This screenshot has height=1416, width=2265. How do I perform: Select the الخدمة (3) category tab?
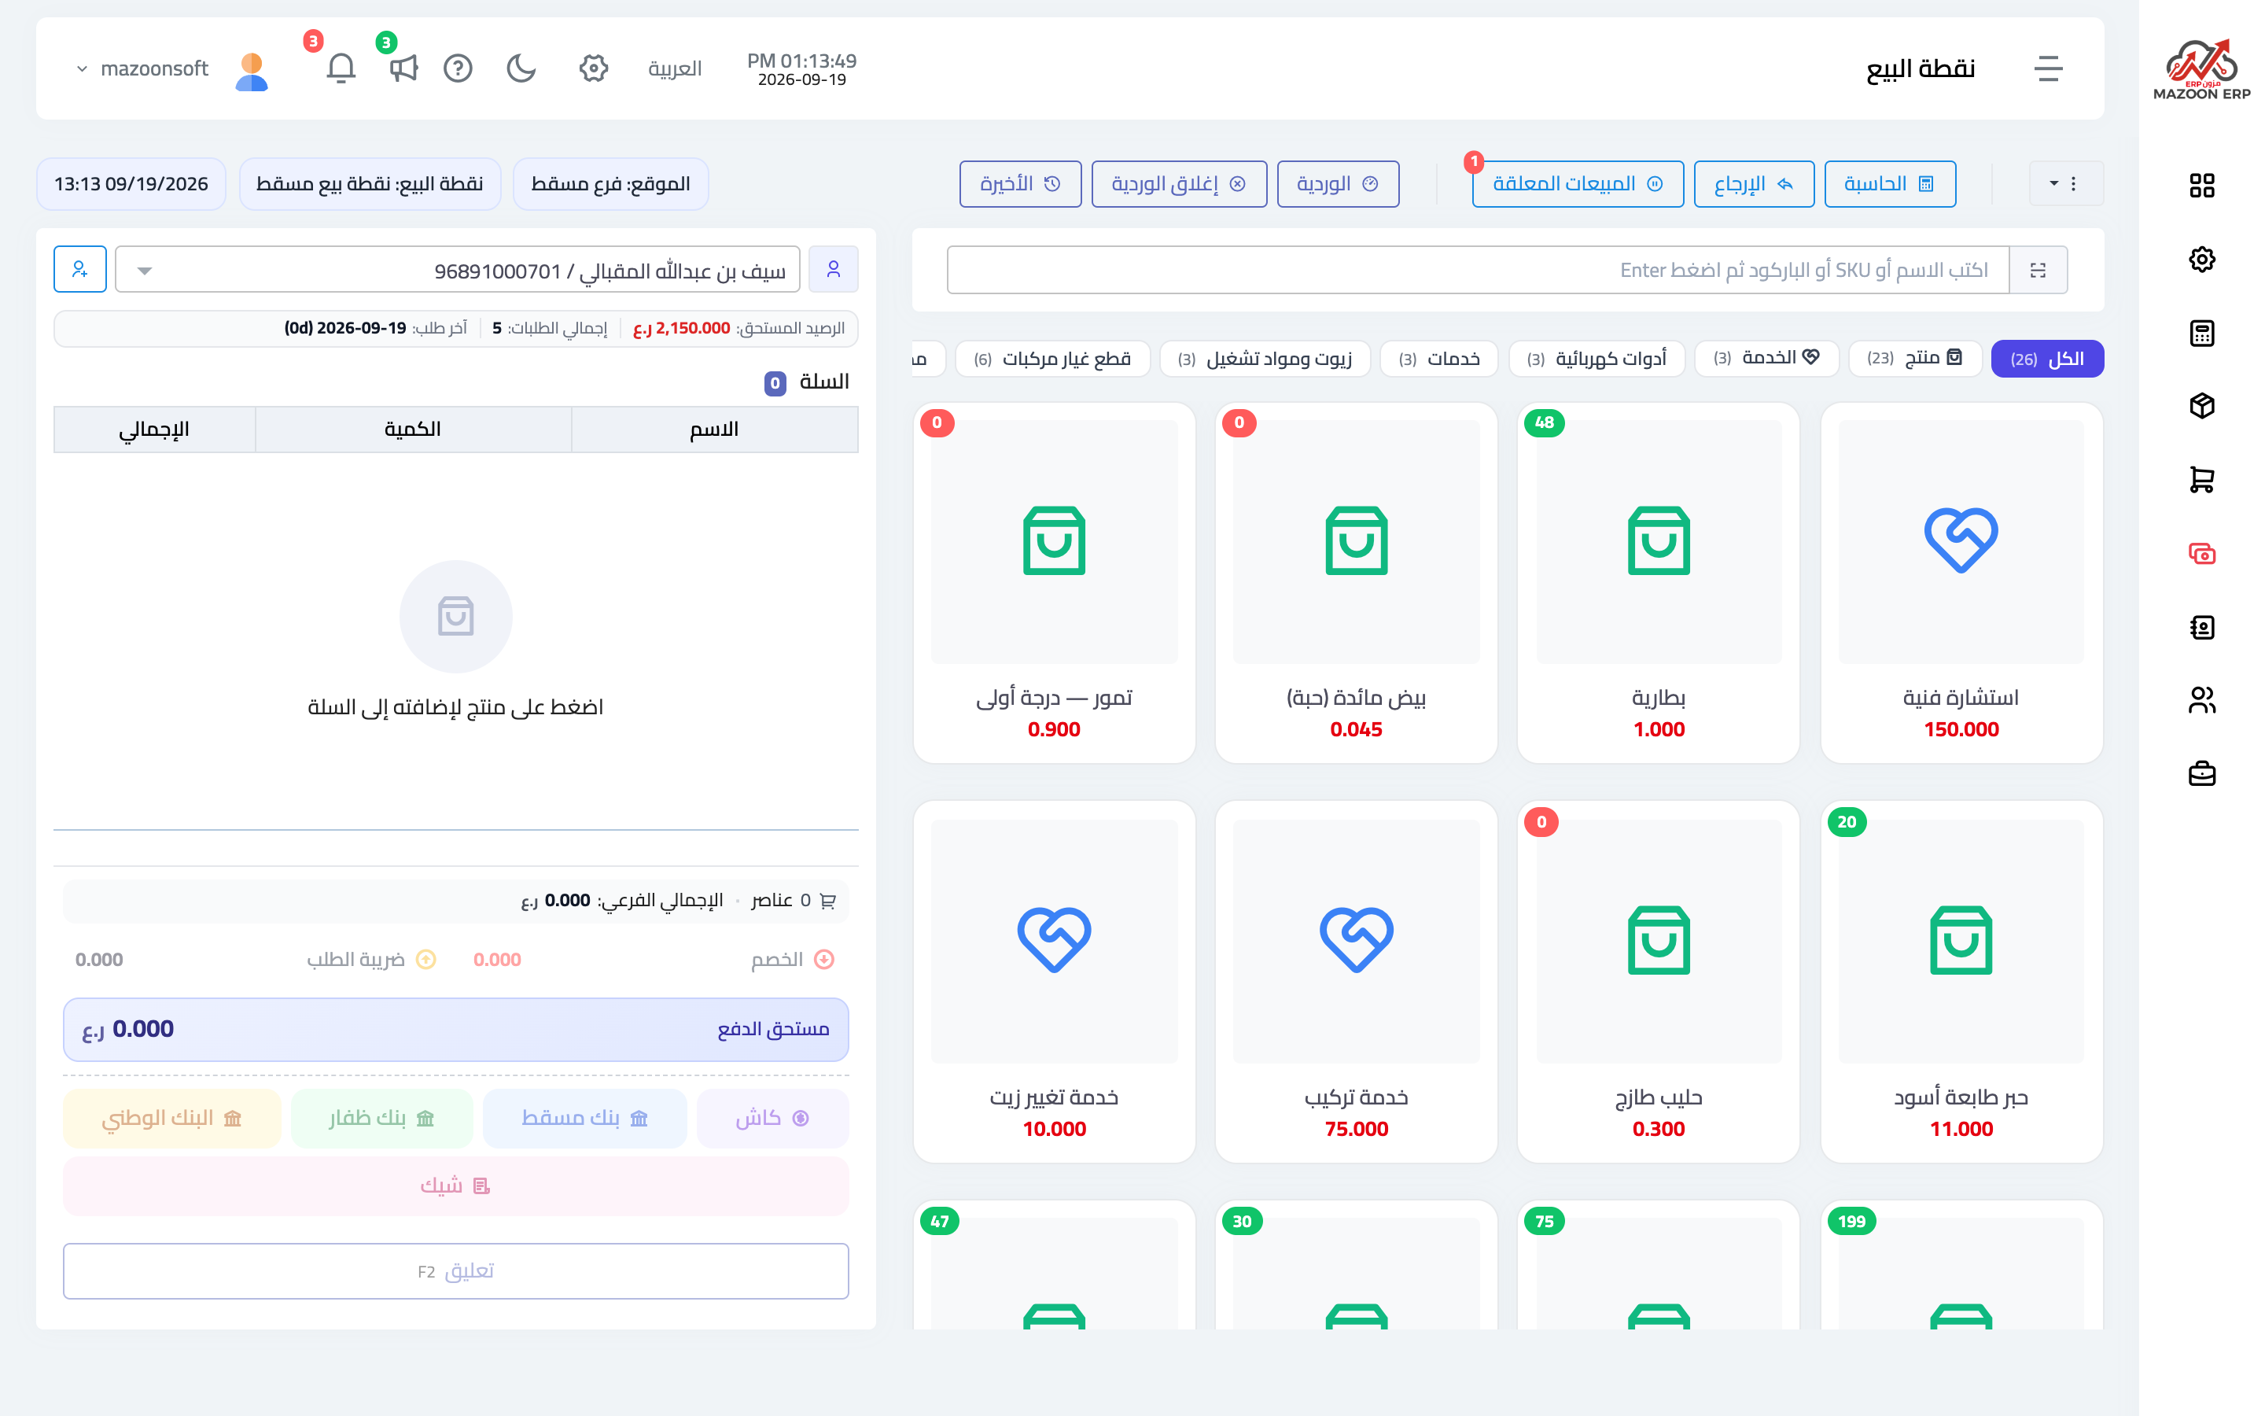(1766, 359)
